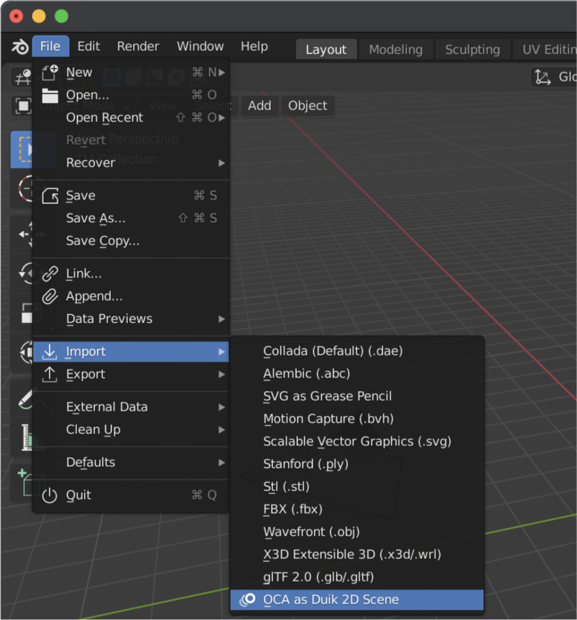Open the Window menu
The width and height of the screenshot is (577, 620).
[200, 46]
